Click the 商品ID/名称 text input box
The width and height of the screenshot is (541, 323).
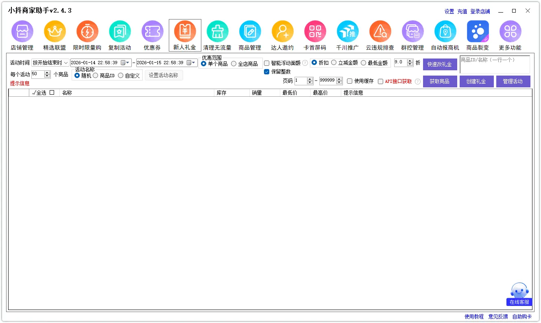pos(495,65)
